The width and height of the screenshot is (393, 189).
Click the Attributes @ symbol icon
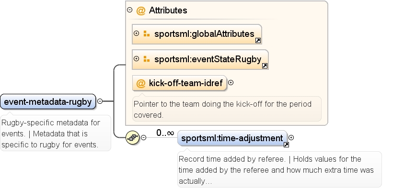coord(141,11)
